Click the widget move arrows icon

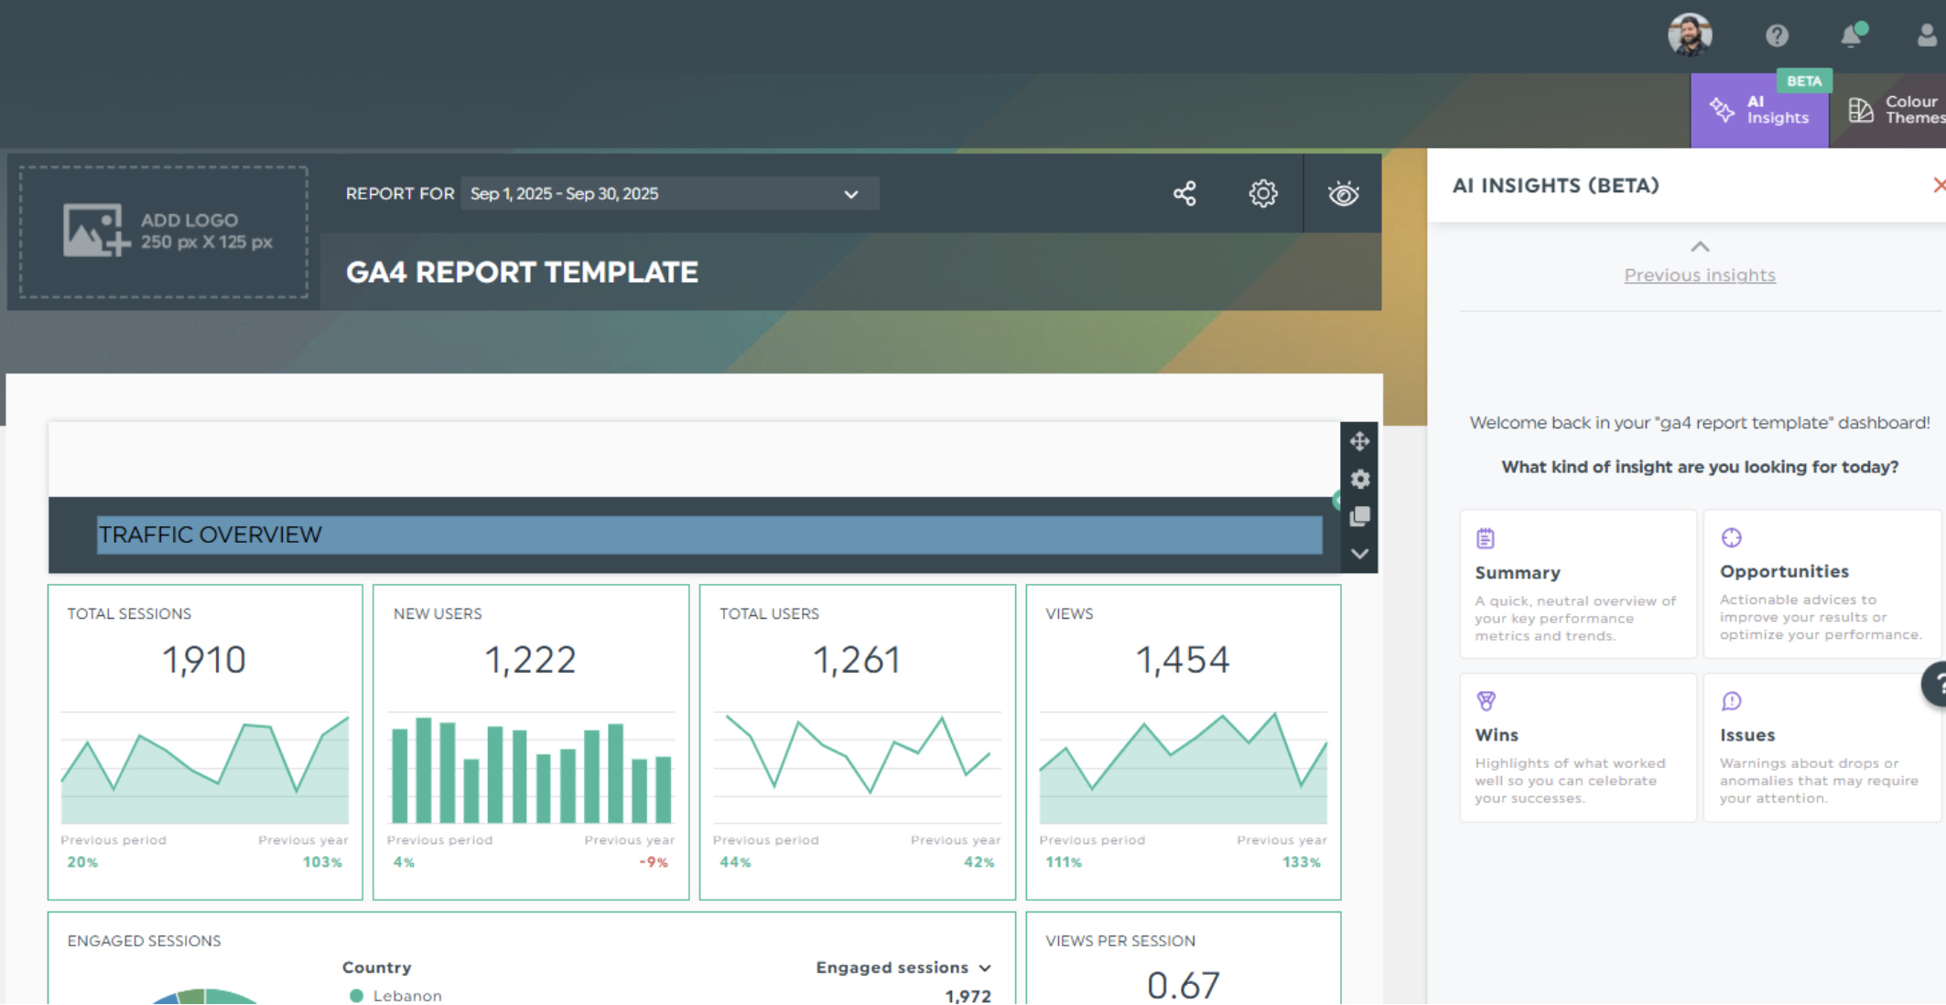[1359, 441]
